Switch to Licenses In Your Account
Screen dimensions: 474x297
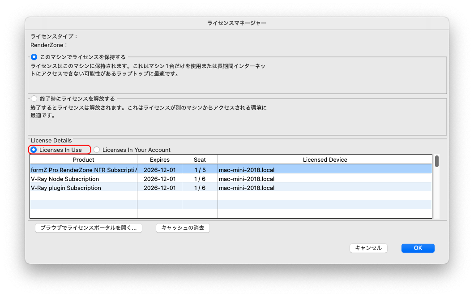(x=97, y=150)
